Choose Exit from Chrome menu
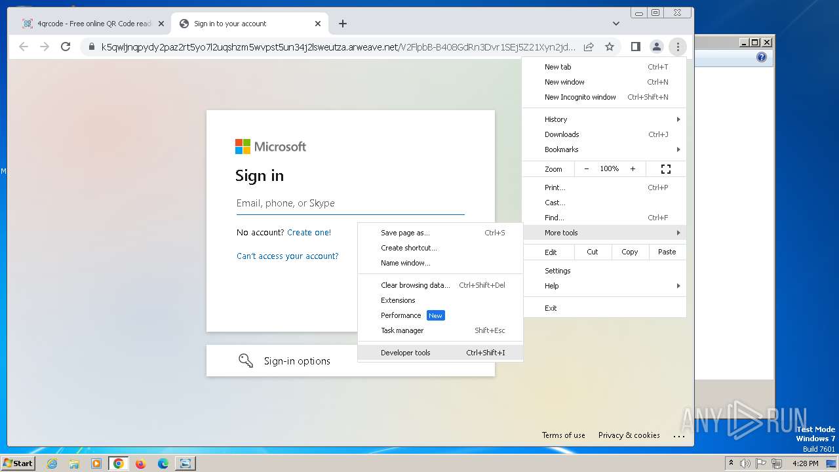Image resolution: width=839 pixels, height=472 pixels. point(604,308)
